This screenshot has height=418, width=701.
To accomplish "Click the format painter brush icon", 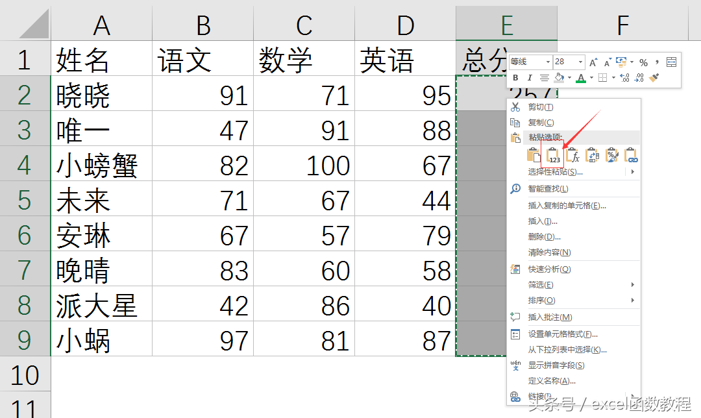I will (x=654, y=78).
